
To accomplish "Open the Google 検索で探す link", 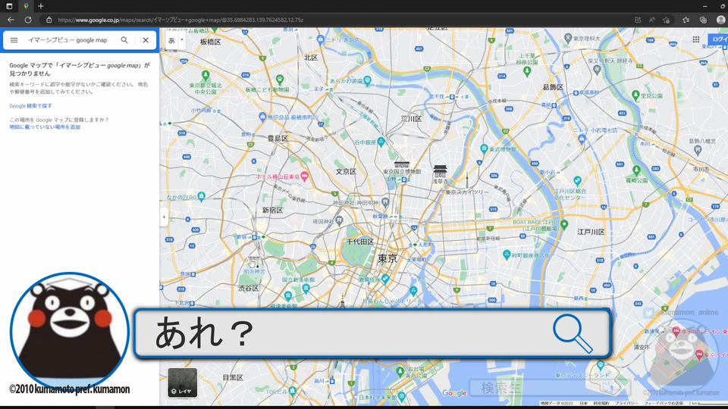I will 30,106.
